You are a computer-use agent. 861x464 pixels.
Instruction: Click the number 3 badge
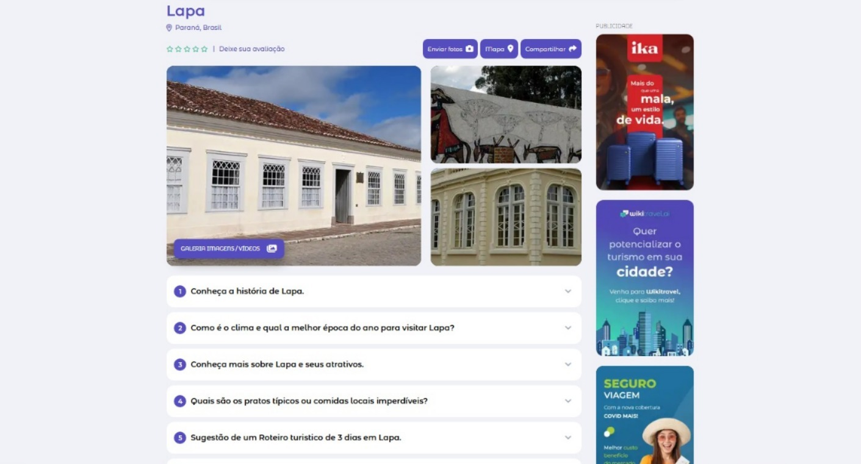(x=180, y=365)
